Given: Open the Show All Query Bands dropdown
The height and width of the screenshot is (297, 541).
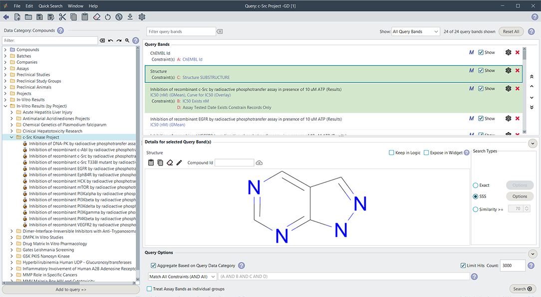Looking at the screenshot, I should tap(415, 31).
